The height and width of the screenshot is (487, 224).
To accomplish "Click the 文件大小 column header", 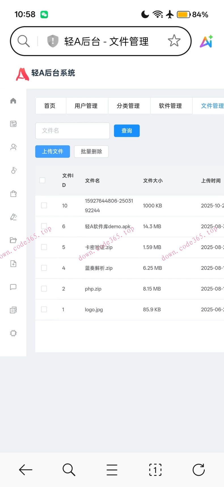I will click(x=153, y=180).
